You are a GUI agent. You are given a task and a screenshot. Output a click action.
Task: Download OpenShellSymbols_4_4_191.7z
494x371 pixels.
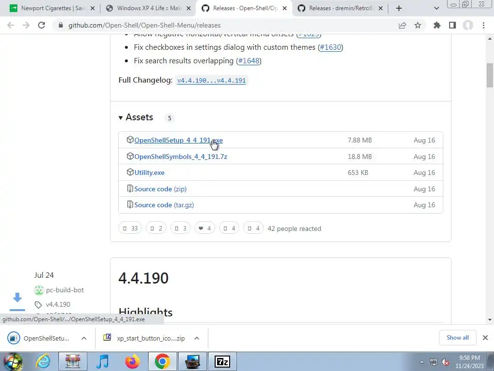[180, 157]
